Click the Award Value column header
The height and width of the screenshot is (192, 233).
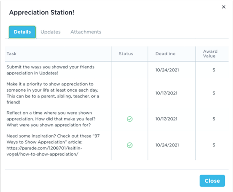point(210,54)
